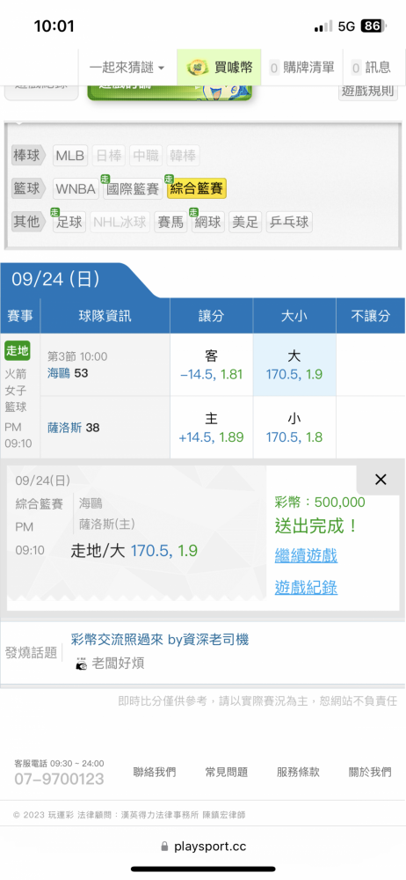Open 彩幣交流照過來 hot topic
The width and height of the screenshot is (406, 880).
[x=160, y=639]
